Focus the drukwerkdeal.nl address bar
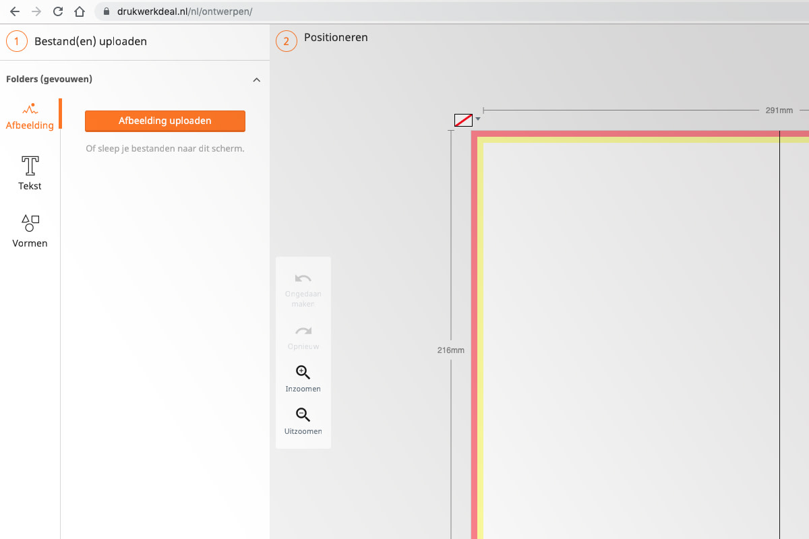 [452, 11]
